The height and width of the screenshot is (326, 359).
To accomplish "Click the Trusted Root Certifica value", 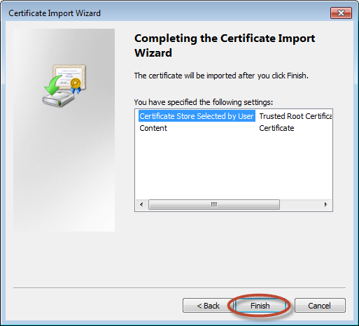I will coord(295,116).
